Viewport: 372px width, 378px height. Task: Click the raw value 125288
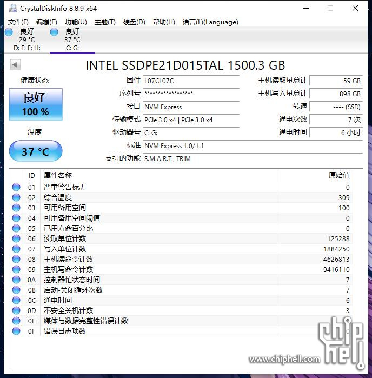338,238
